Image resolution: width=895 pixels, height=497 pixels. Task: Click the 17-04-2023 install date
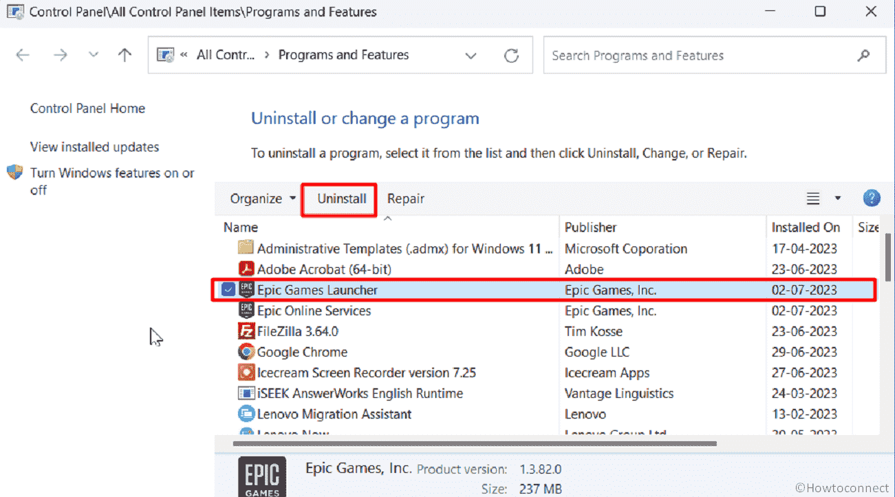(x=804, y=248)
